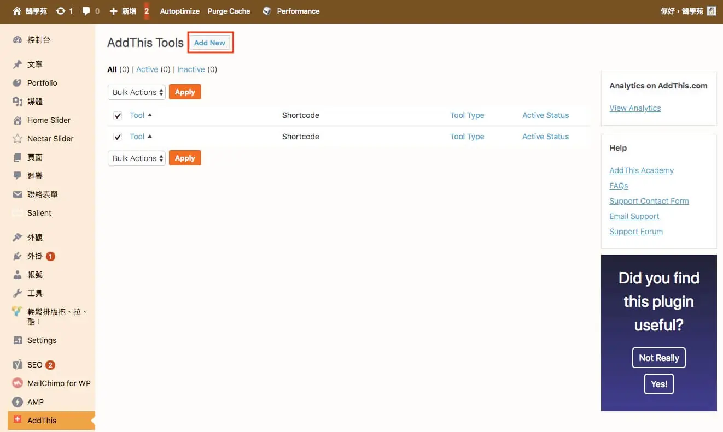Image resolution: width=723 pixels, height=432 pixels.
Task: Click the user icon beside 帳號
Action: [17, 275]
